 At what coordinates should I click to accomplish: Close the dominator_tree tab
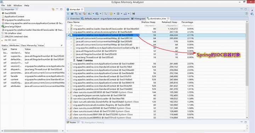point(168,19)
